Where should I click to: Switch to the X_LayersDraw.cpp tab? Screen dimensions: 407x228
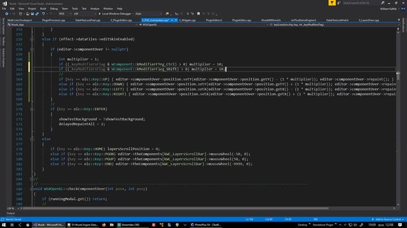[x=369, y=20]
